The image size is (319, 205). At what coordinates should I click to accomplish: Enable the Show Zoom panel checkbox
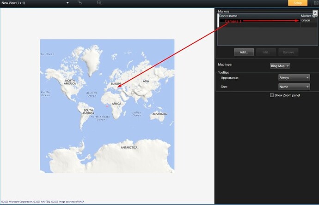272,95
